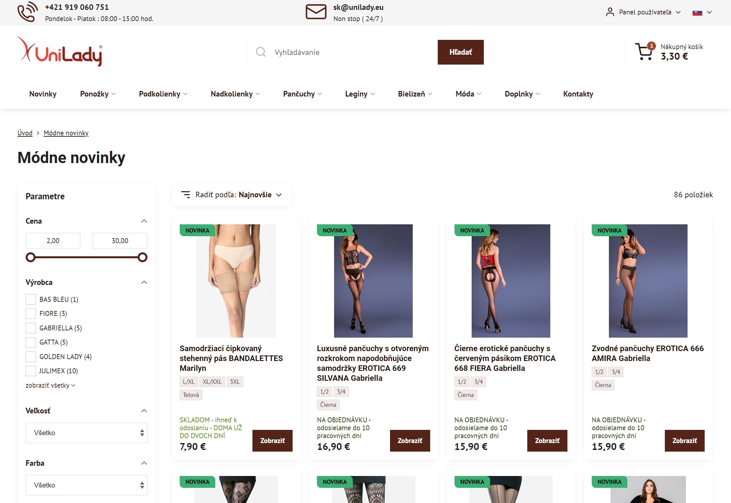Click the breadcrumb separator arrow icon
Screen dimensions: 731x503
coord(38,133)
